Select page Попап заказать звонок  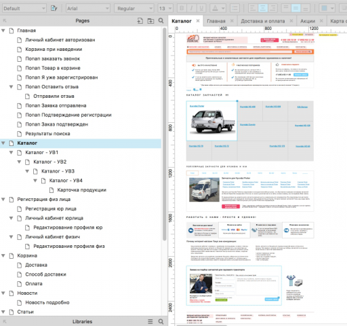click(53, 58)
